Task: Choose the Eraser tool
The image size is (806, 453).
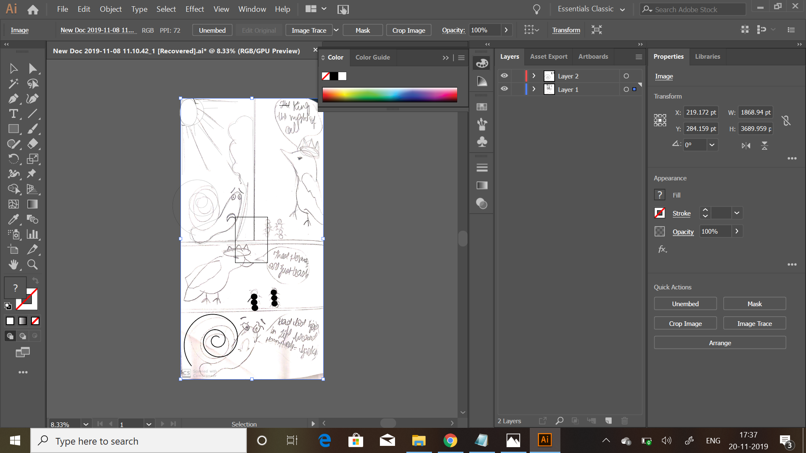Action: click(x=32, y=144)
